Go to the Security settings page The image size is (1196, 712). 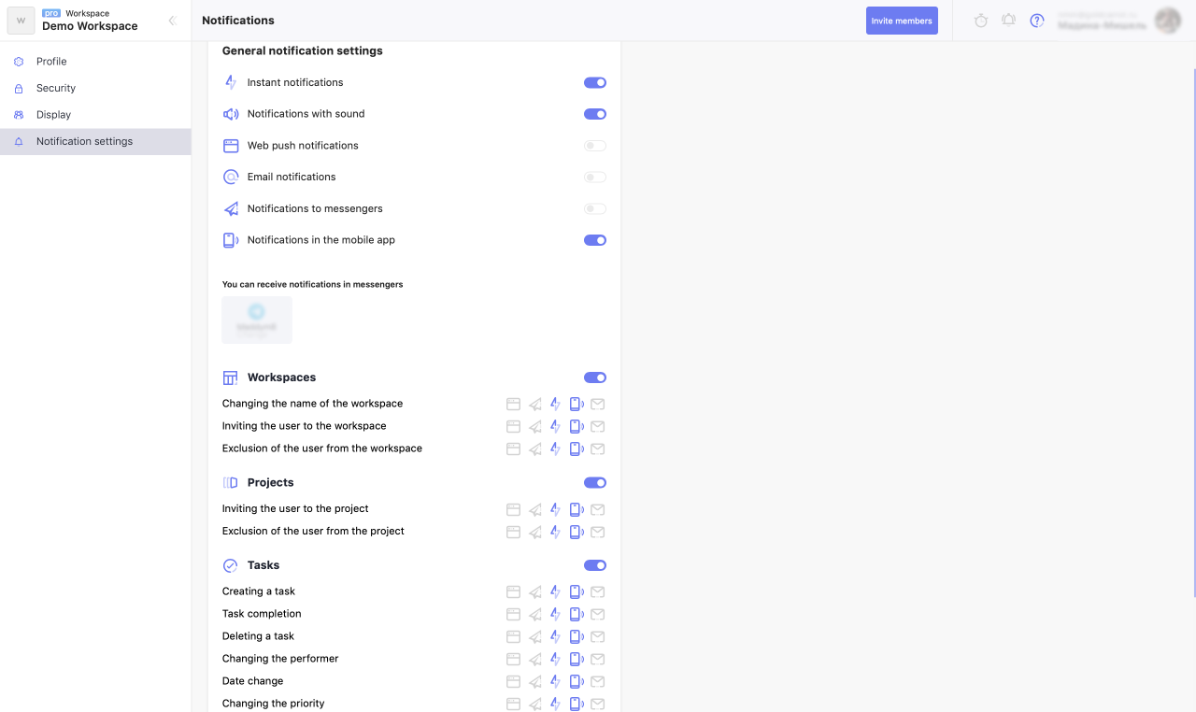(x=56, y=88)
